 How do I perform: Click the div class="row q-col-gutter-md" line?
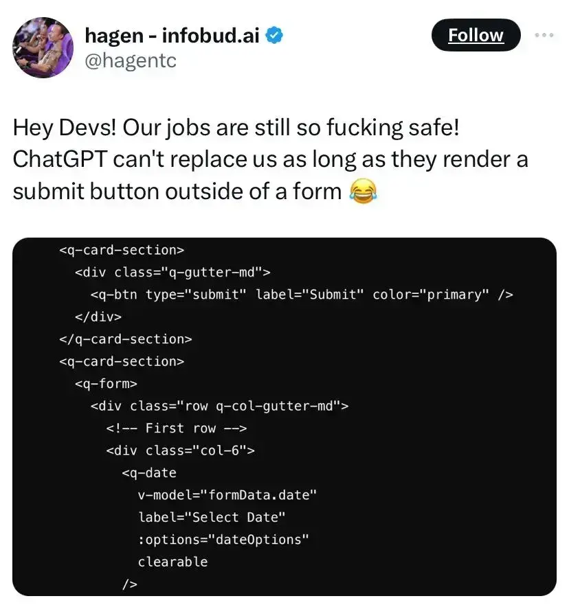pos(219,406)
